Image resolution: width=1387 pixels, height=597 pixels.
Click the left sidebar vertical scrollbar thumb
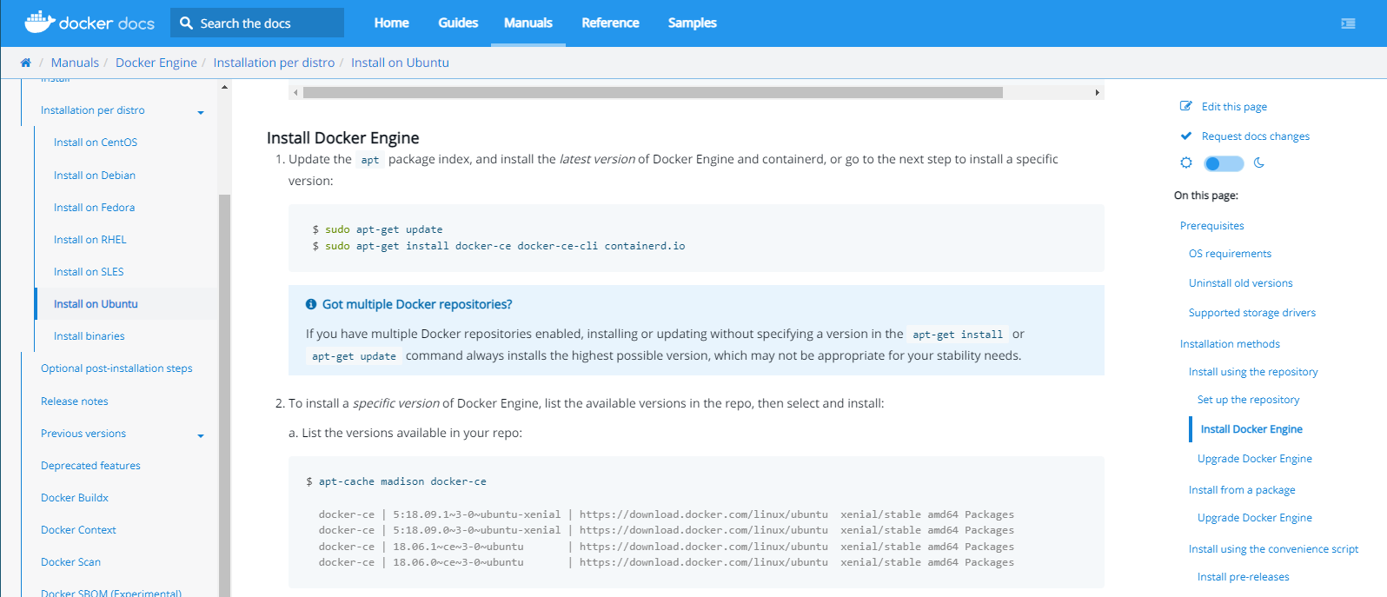pyautogui.click(x=224, y=395)
